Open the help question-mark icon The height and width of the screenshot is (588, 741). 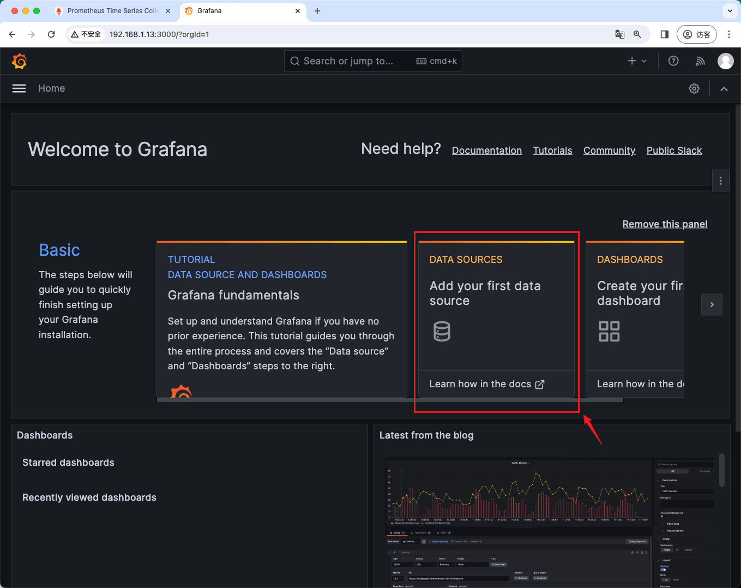pos(673,61)
